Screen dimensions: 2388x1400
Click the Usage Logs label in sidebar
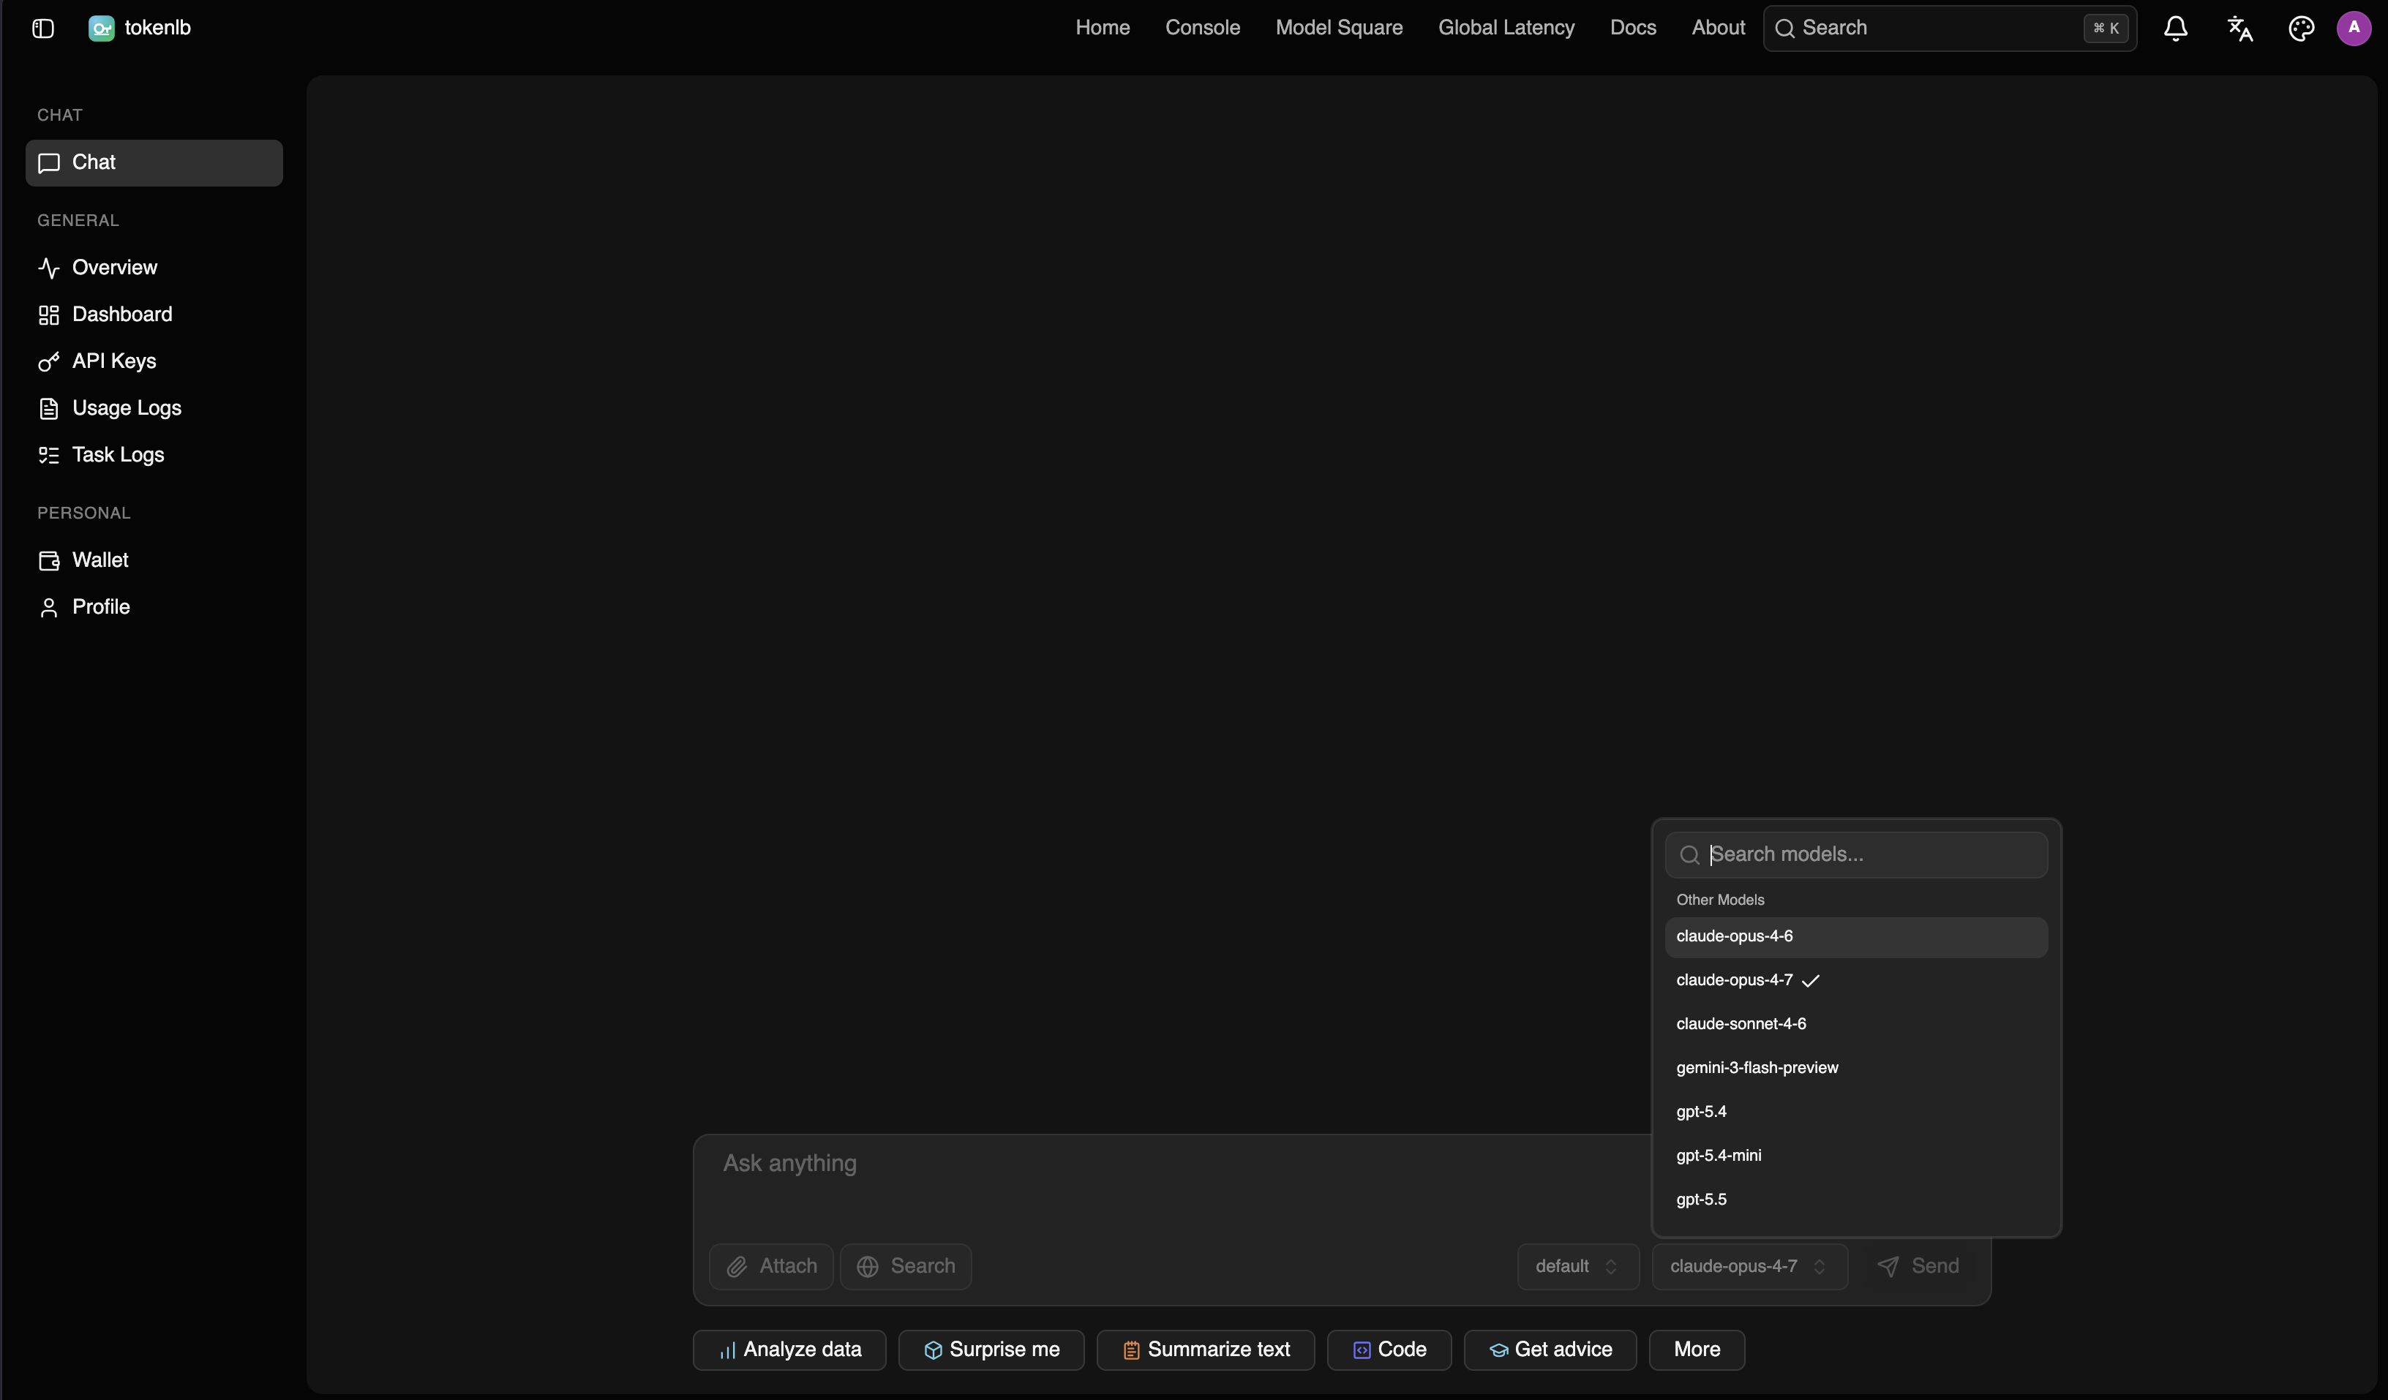[127, 408]
